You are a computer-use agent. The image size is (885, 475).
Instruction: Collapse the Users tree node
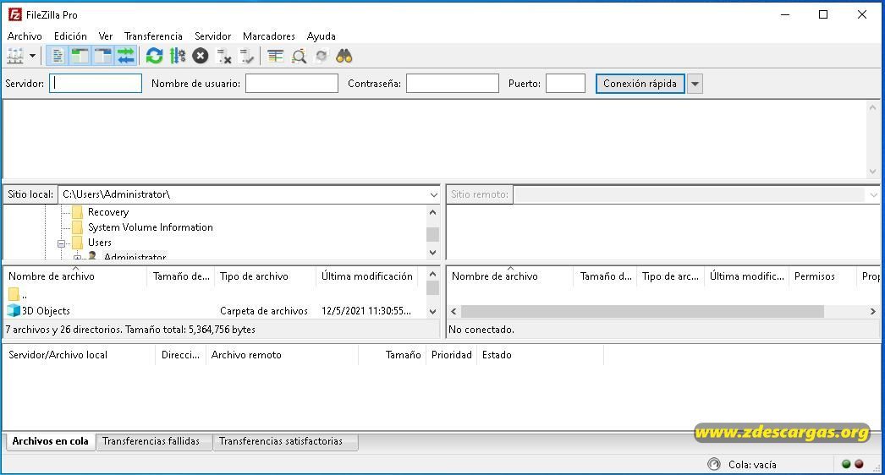(x=61, y=243)
